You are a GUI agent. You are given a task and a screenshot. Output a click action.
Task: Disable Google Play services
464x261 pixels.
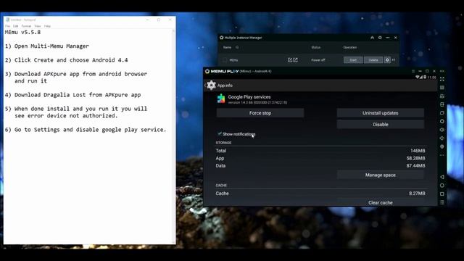click(380, 125)
